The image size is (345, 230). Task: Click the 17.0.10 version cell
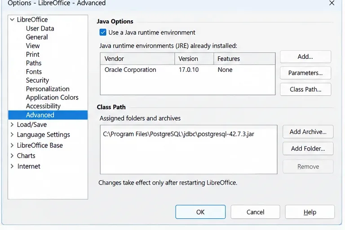(189, 70)
